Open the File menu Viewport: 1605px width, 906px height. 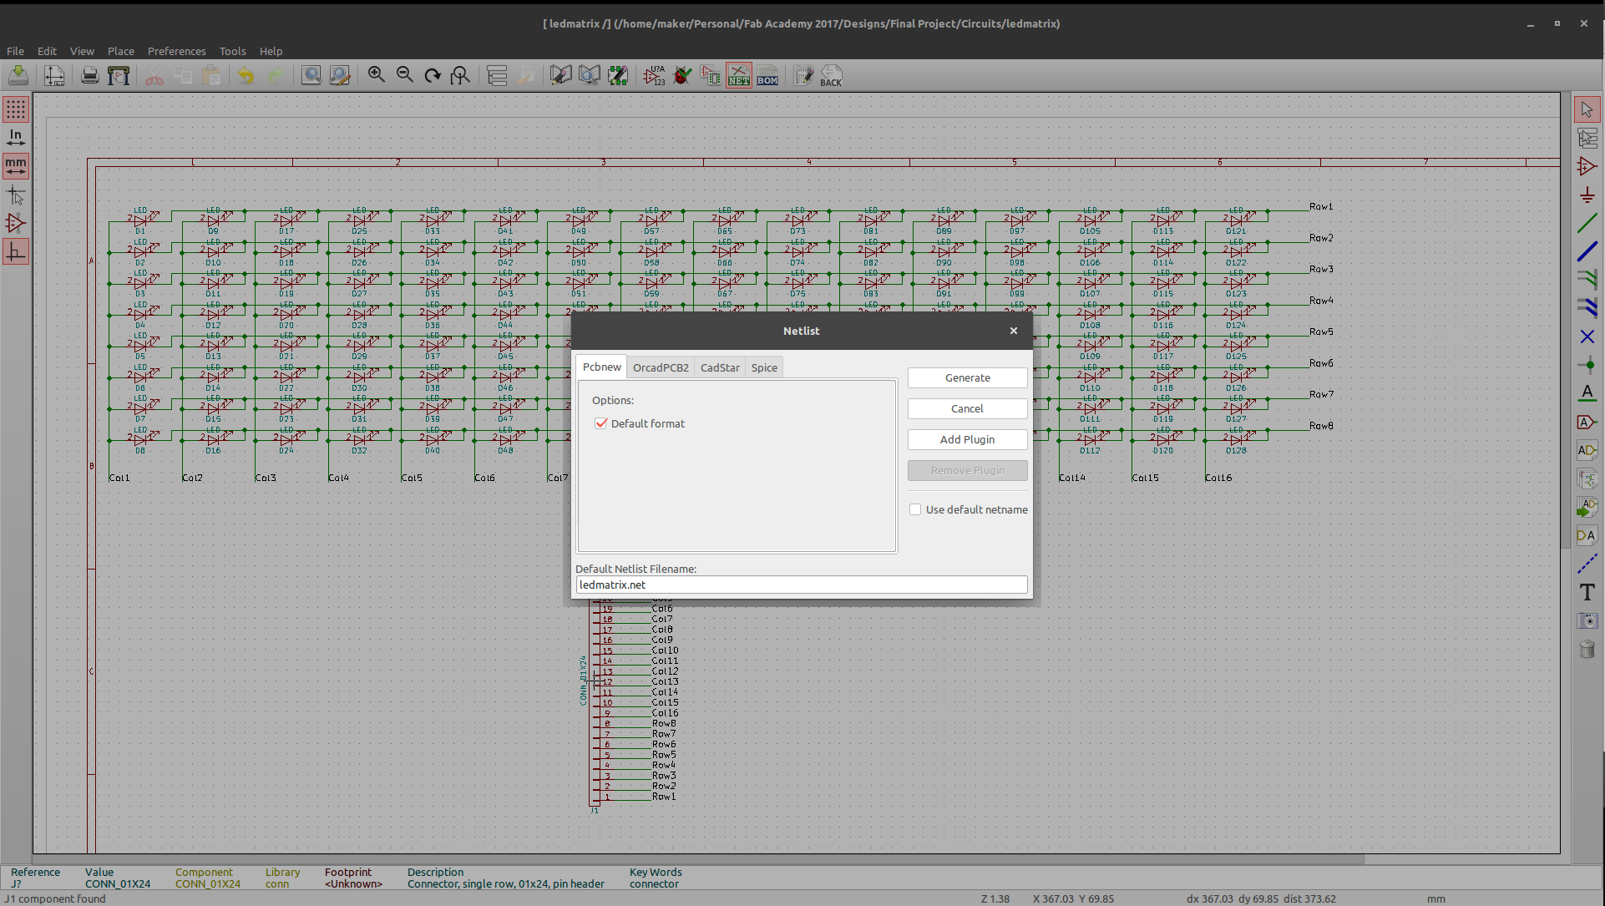coord(15,51)
